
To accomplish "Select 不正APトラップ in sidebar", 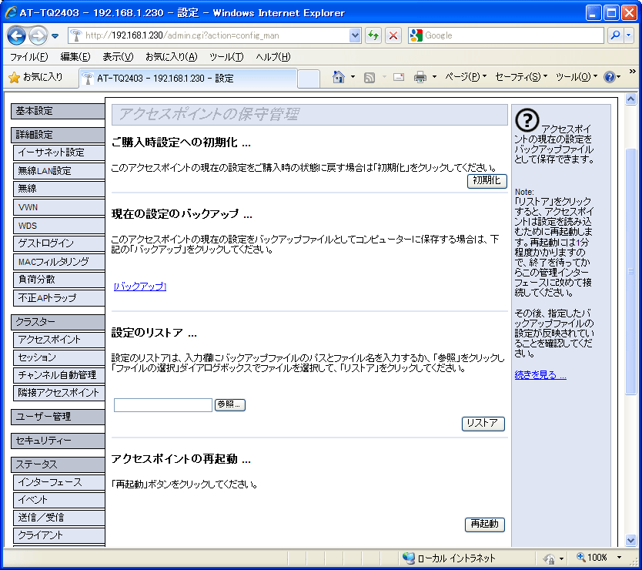I will point(59,298).
